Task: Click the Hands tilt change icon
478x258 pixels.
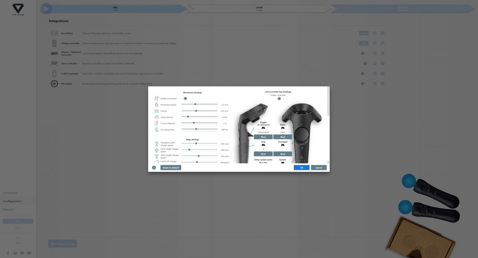Action: tap(157, 162)
